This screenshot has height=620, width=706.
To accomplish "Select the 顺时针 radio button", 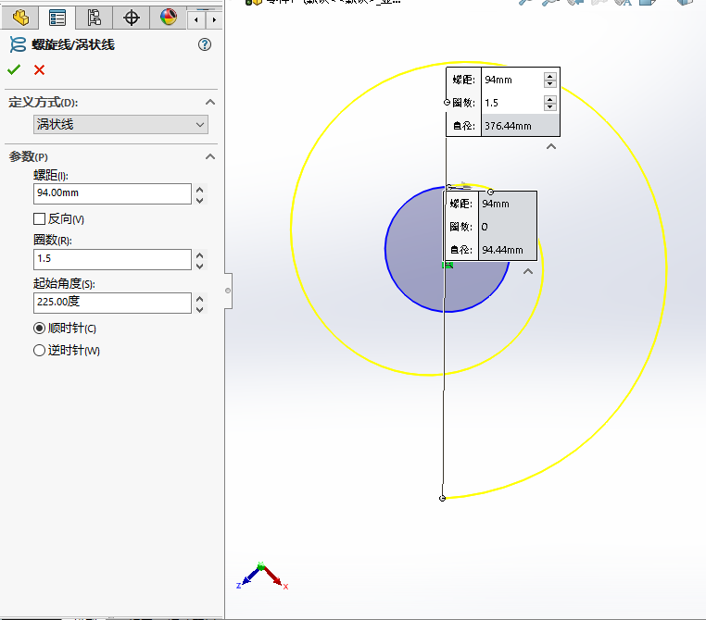I will click(39, 329).
